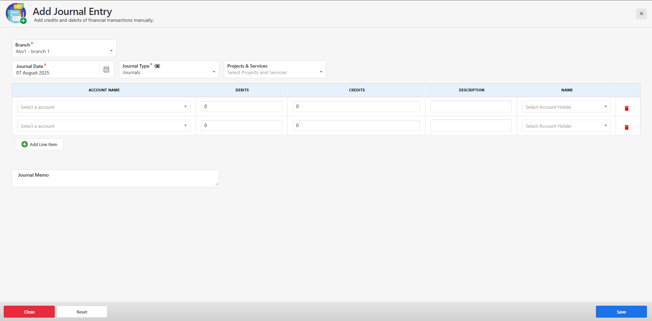Viewport: 652px width, 321px height.
Task: Delete the first journal line item
Action: pos(627,108)
